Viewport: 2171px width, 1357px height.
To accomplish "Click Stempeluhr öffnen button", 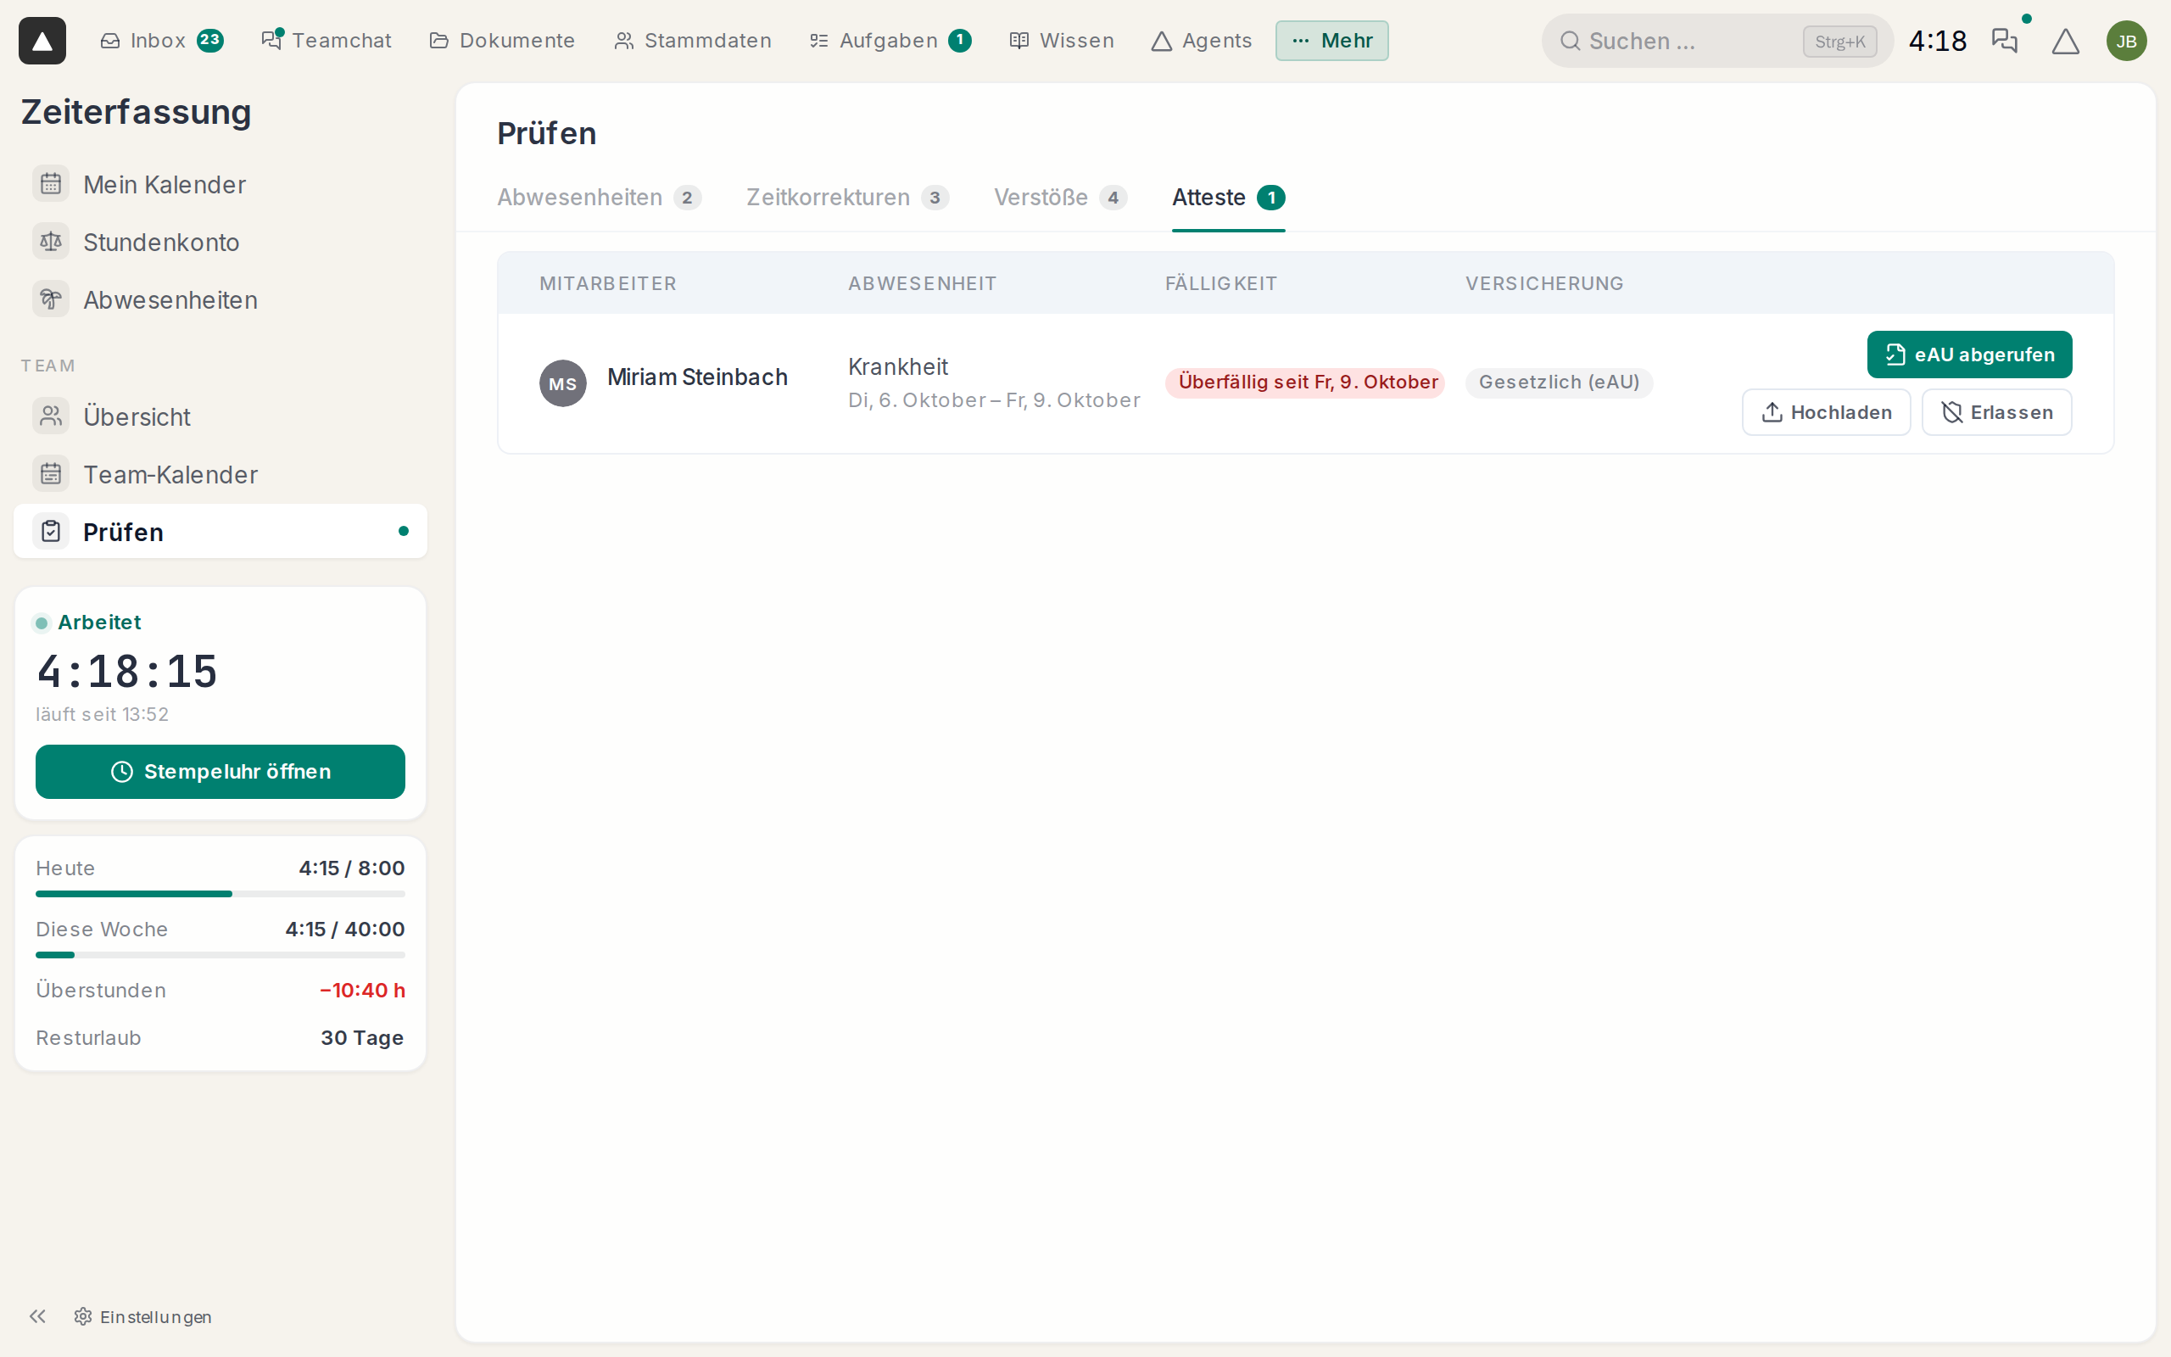I will (220, 771).
